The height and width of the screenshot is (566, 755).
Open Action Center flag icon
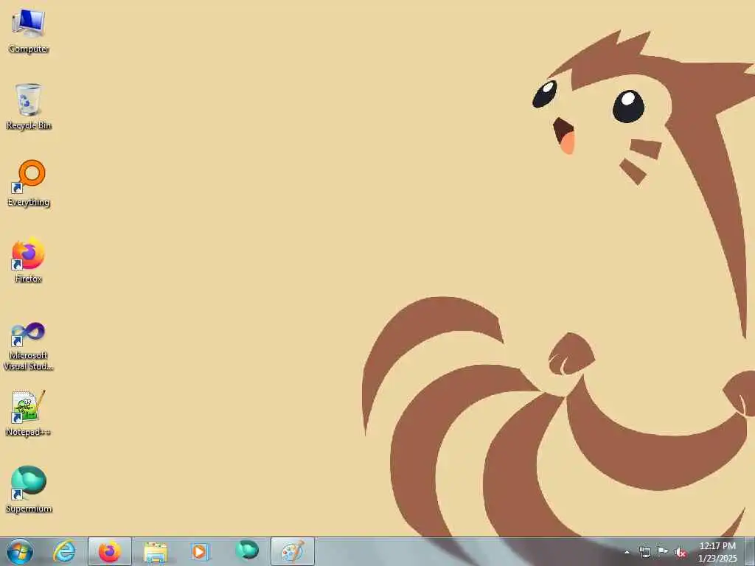click(663, 552)
